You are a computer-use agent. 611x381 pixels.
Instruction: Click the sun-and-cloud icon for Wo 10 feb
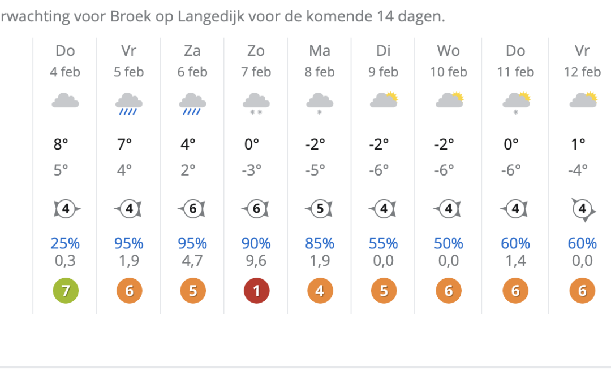(x=448, y=99)
